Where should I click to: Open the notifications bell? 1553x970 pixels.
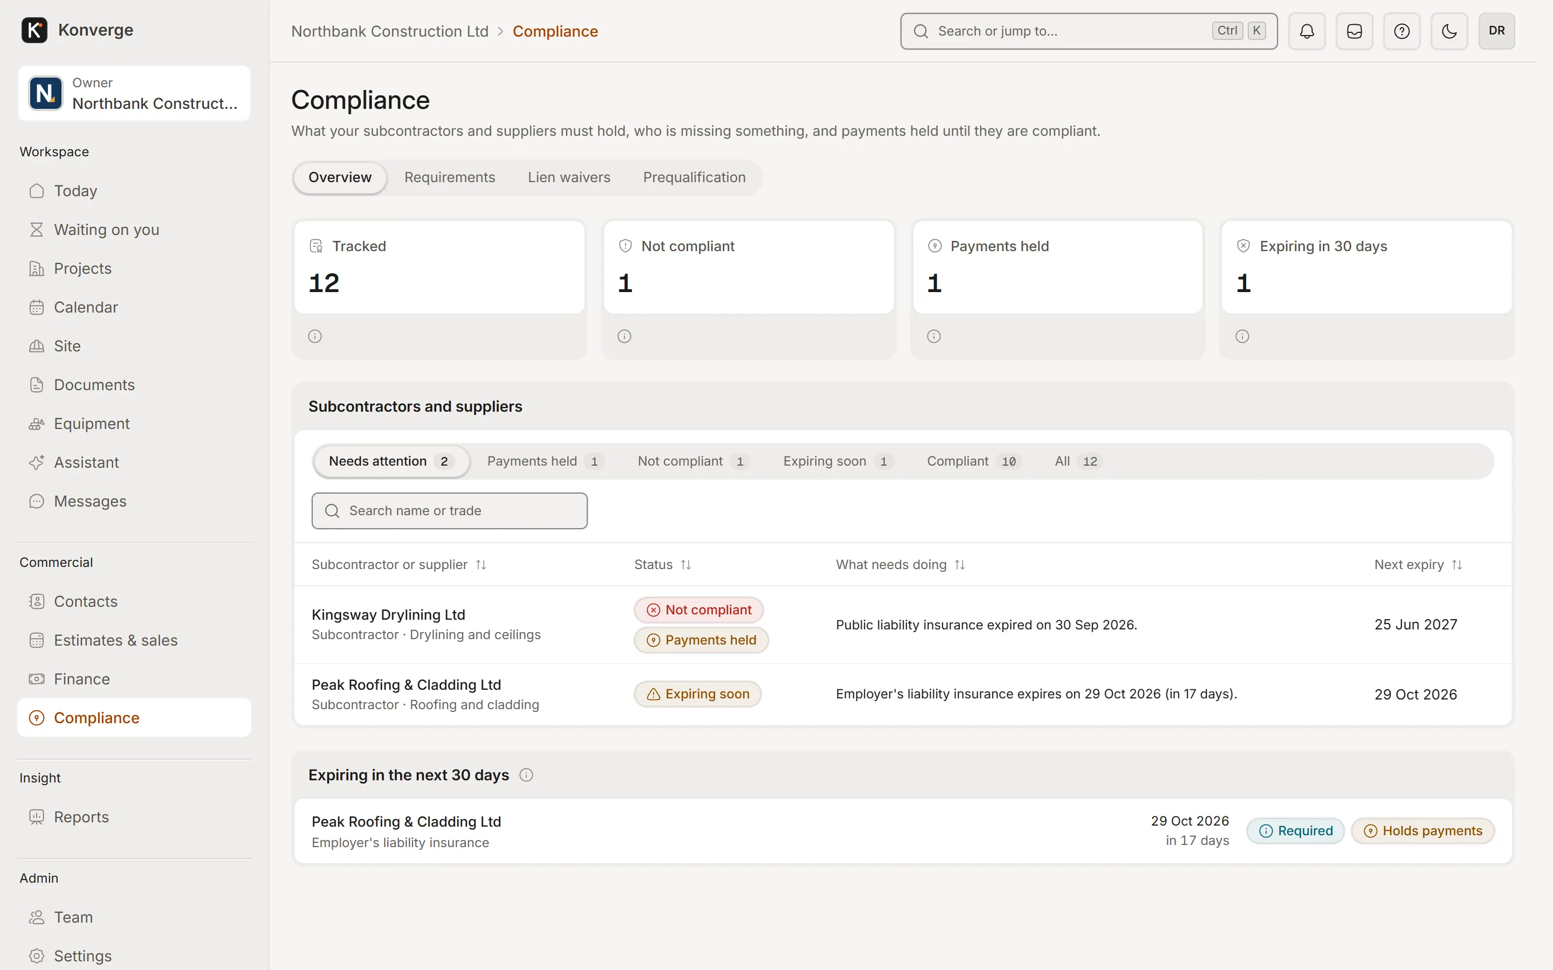click(x=1307, y=31)
